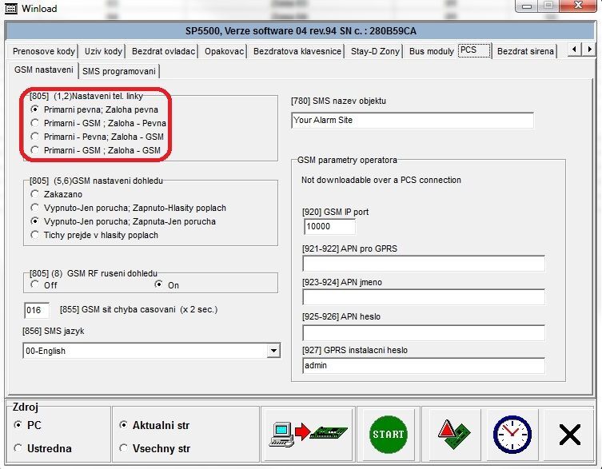Image resolution: width=602 pixels, height=469 pixels.
Task: Click the APN pro GPRS input field
Action: coord(423,264)
